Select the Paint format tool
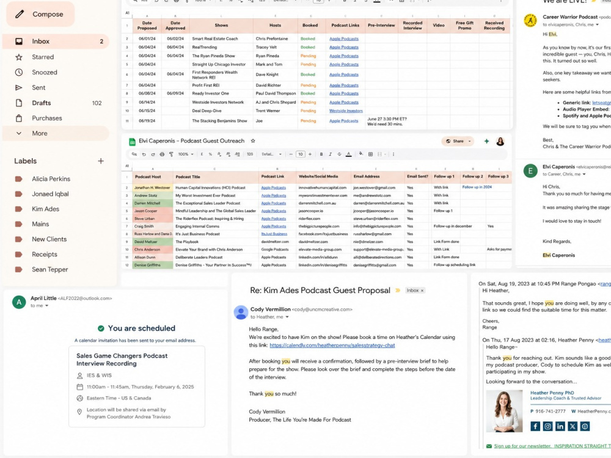The width and height of the screenshot is (611, 458). [x=171, y=154]
